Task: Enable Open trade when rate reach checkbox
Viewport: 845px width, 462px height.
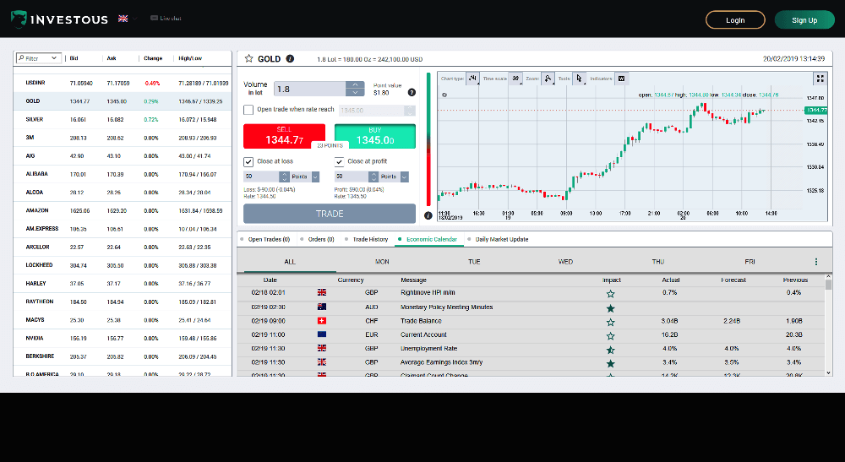Action: [x=248, y=110]
